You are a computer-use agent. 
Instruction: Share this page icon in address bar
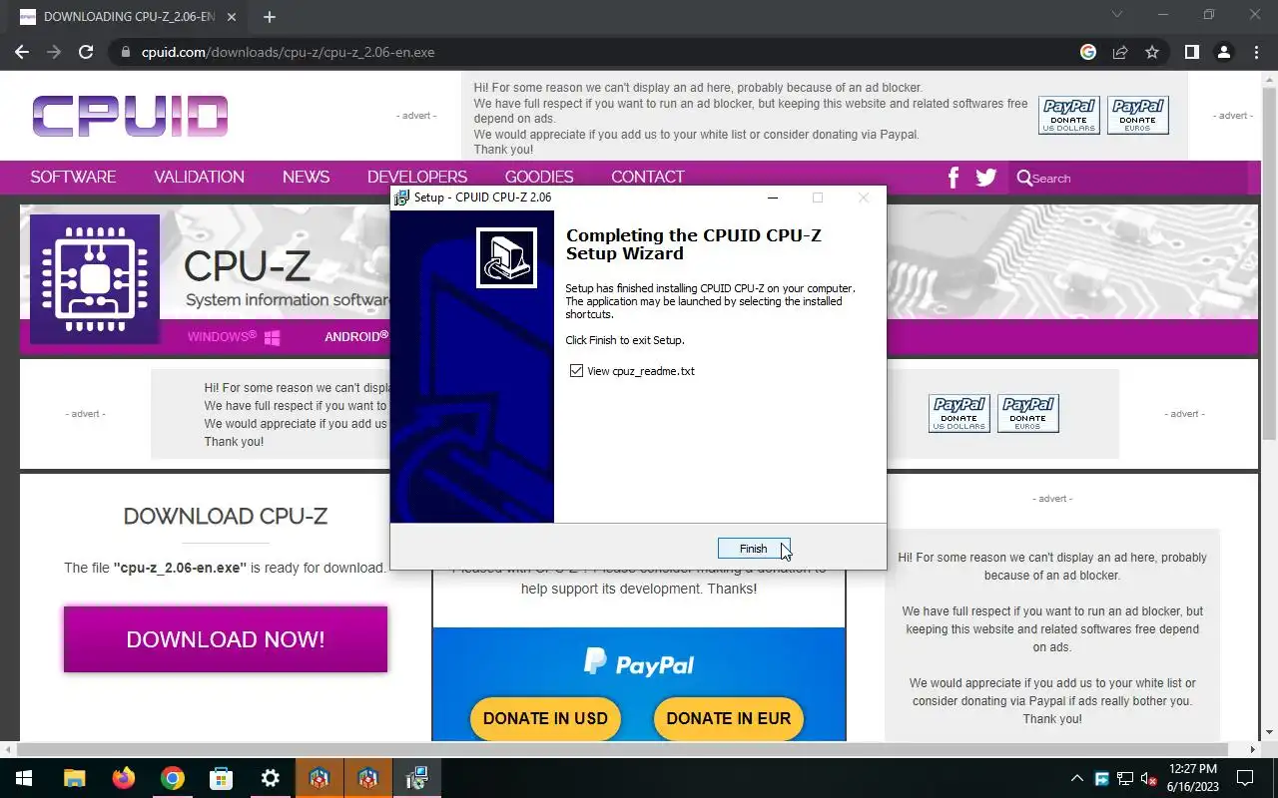(1120, 52)
